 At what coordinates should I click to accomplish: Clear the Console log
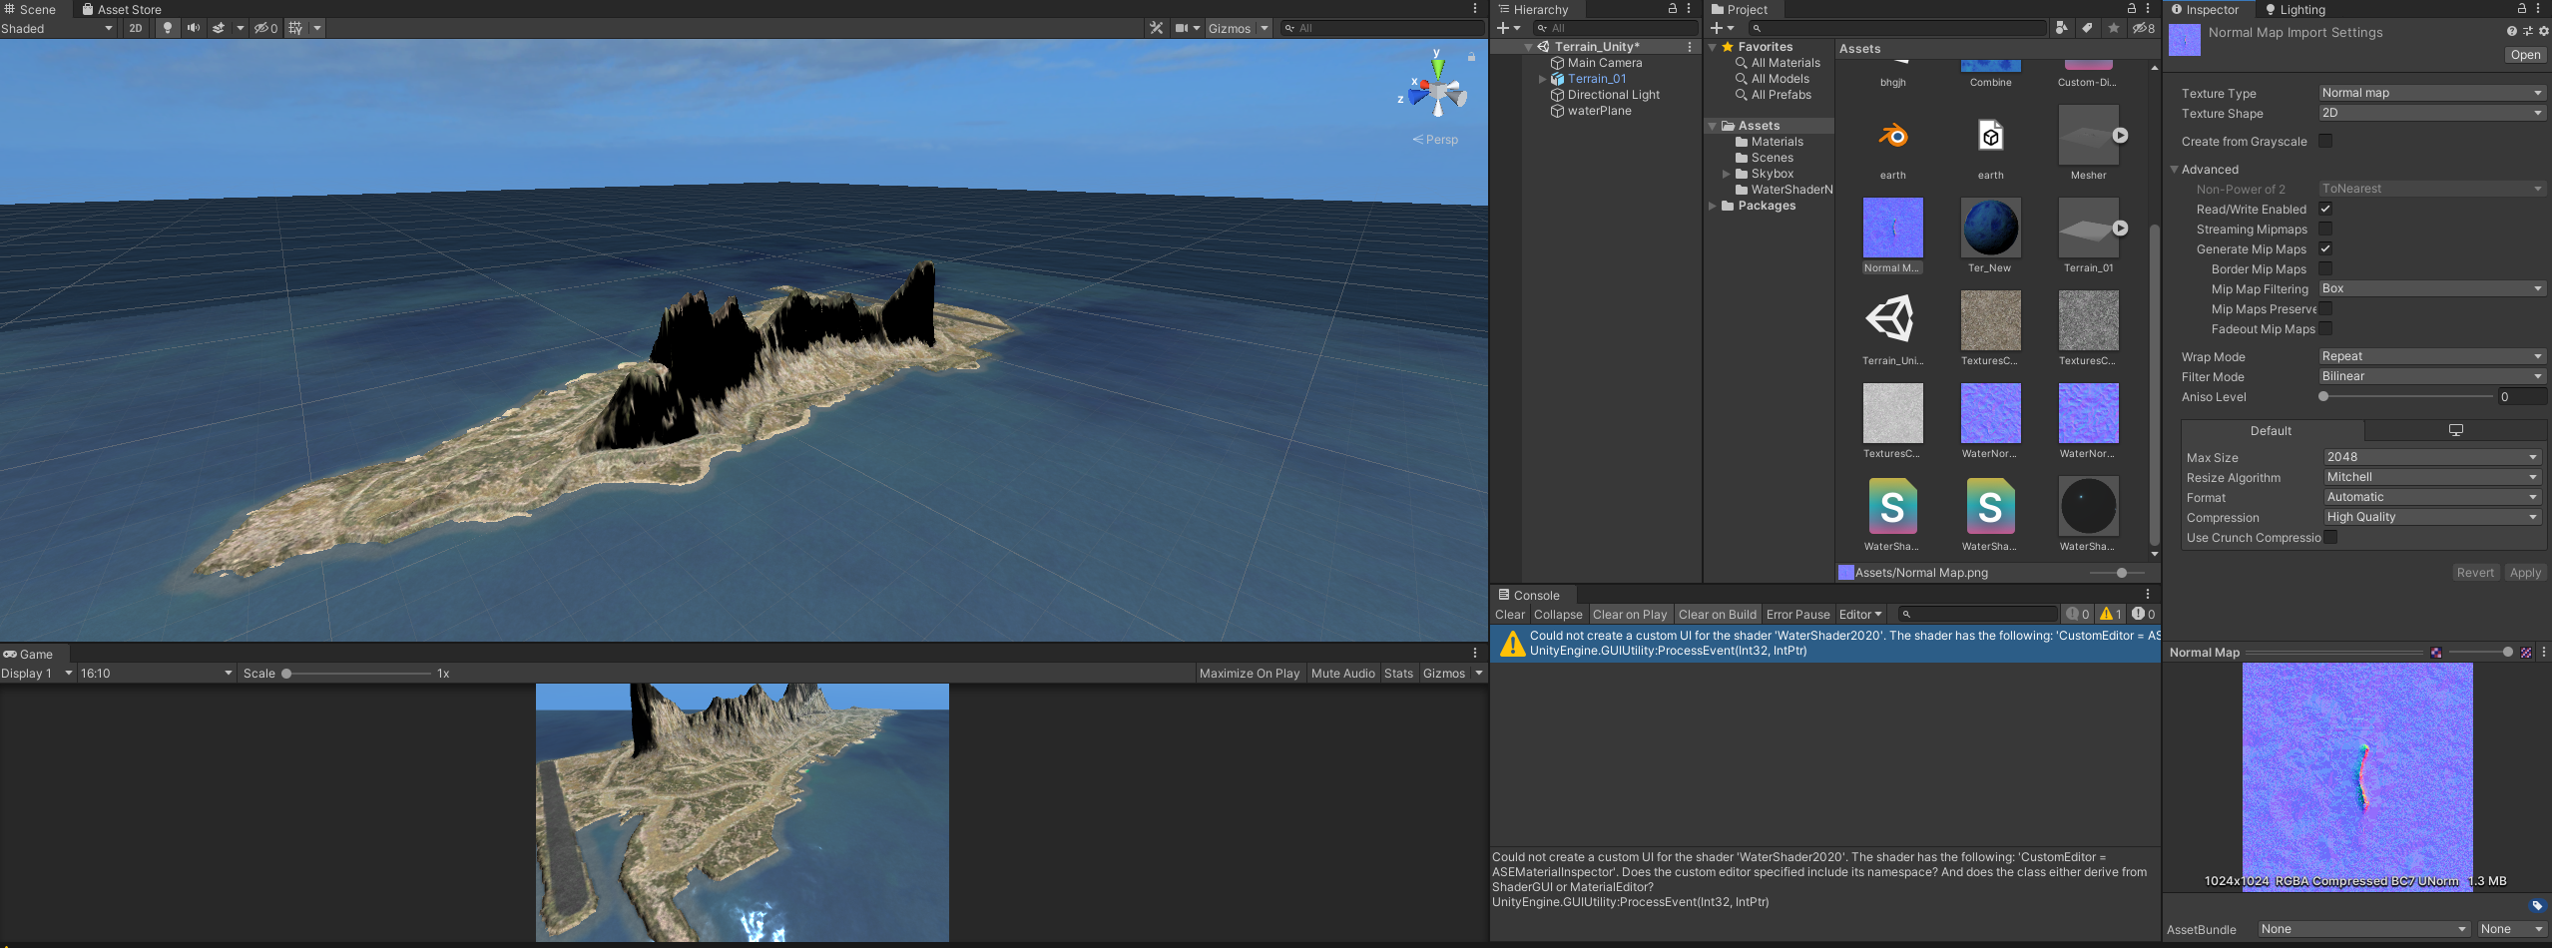1509,614
